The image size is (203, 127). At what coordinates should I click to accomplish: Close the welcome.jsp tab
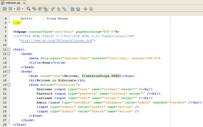coord(24,3)
